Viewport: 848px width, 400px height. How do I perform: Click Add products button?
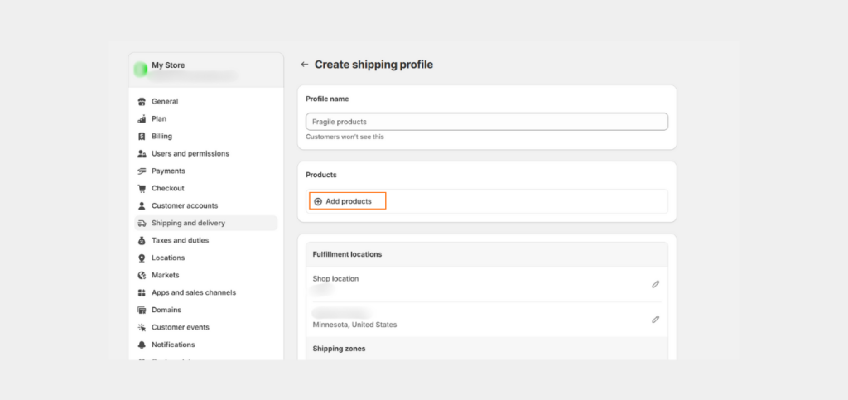[347, 201]
